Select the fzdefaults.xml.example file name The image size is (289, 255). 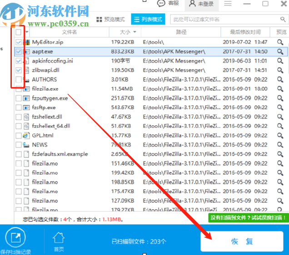pos(60,154)
